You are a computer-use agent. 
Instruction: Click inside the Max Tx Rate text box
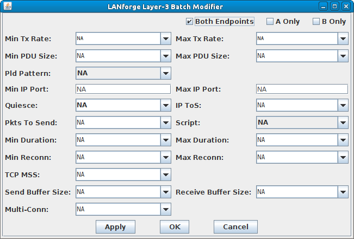click(x=297, y=38)
